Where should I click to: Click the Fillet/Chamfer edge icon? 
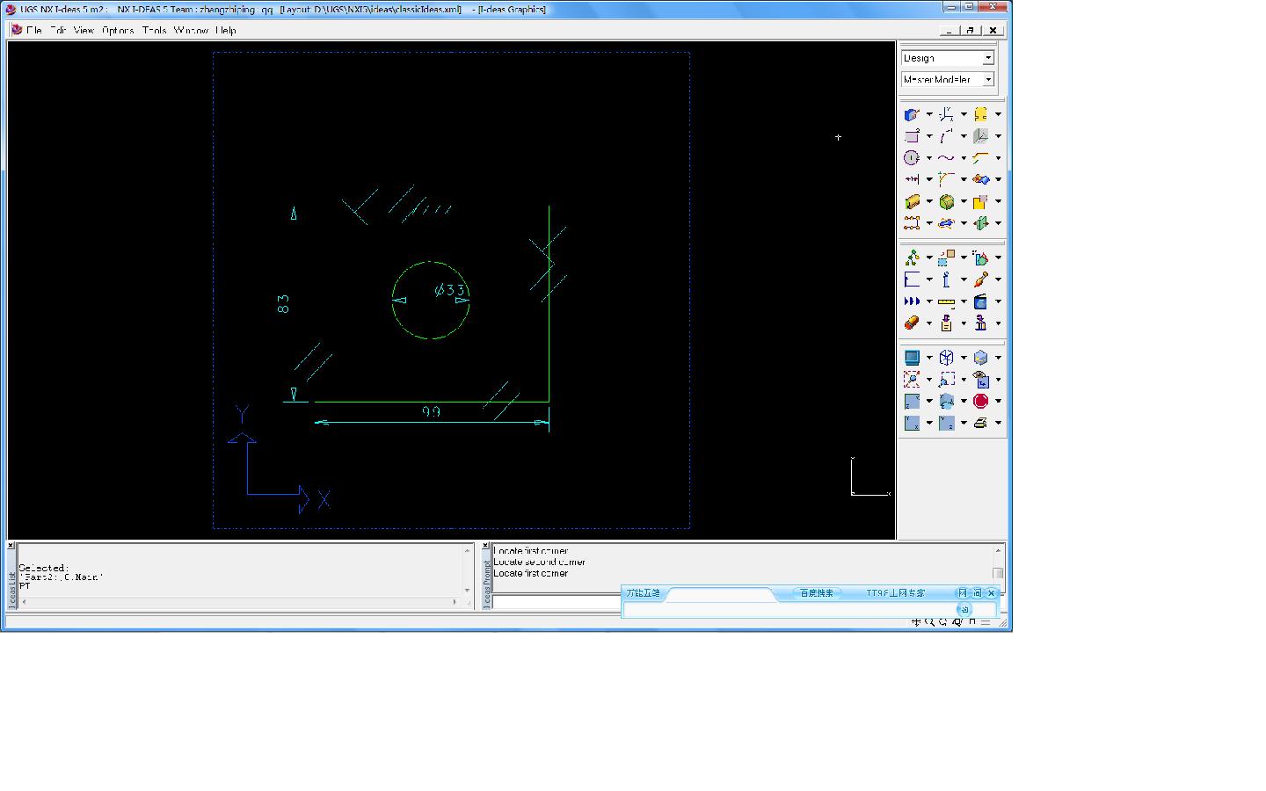980,158
